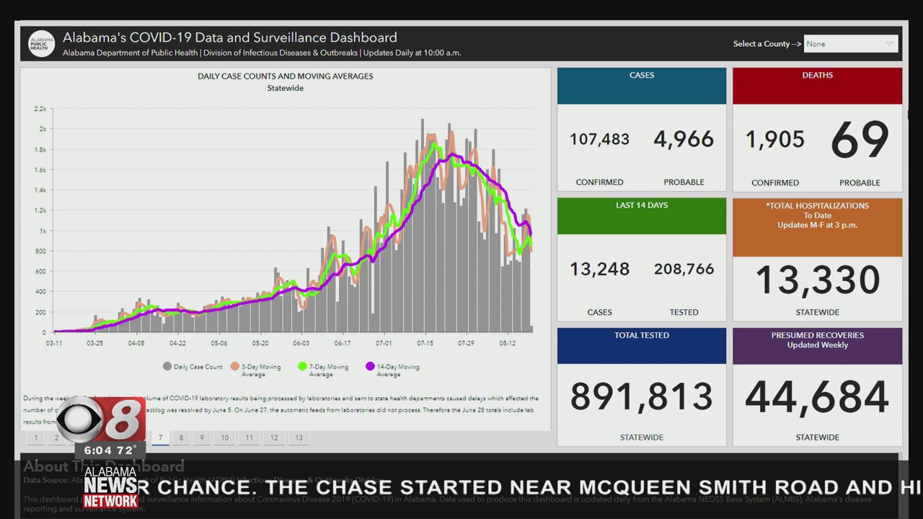Toggle Daily Case Count legend swatch

pyautogui.click(x=167, y=366)
